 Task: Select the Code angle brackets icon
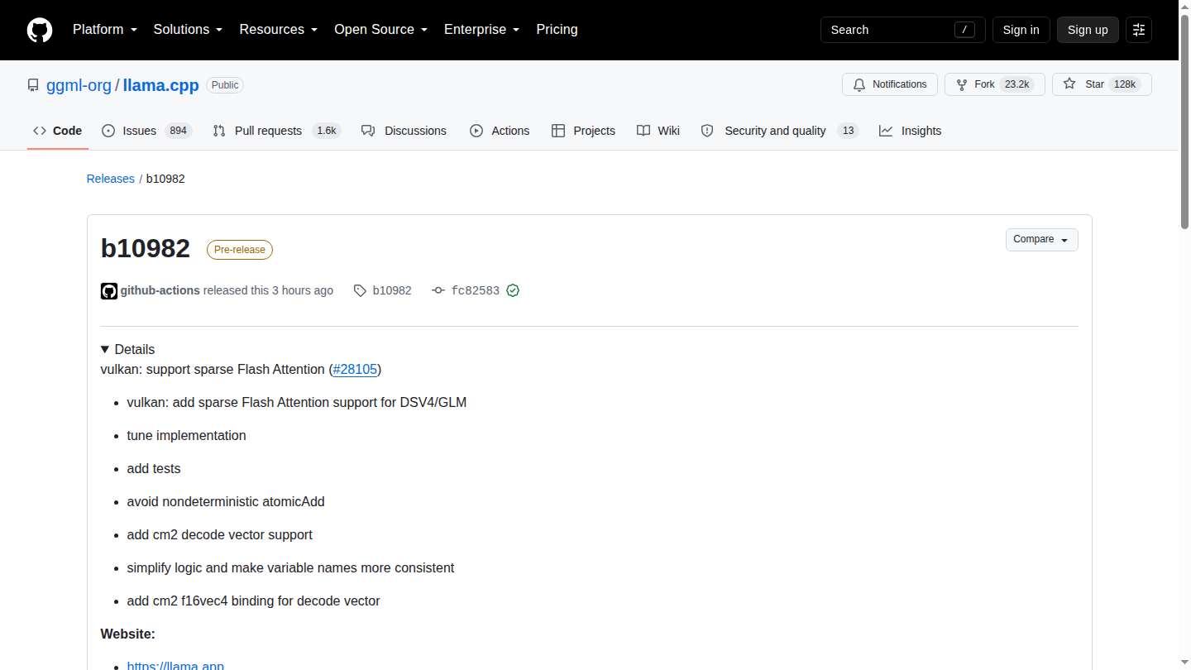coord(40,131)
